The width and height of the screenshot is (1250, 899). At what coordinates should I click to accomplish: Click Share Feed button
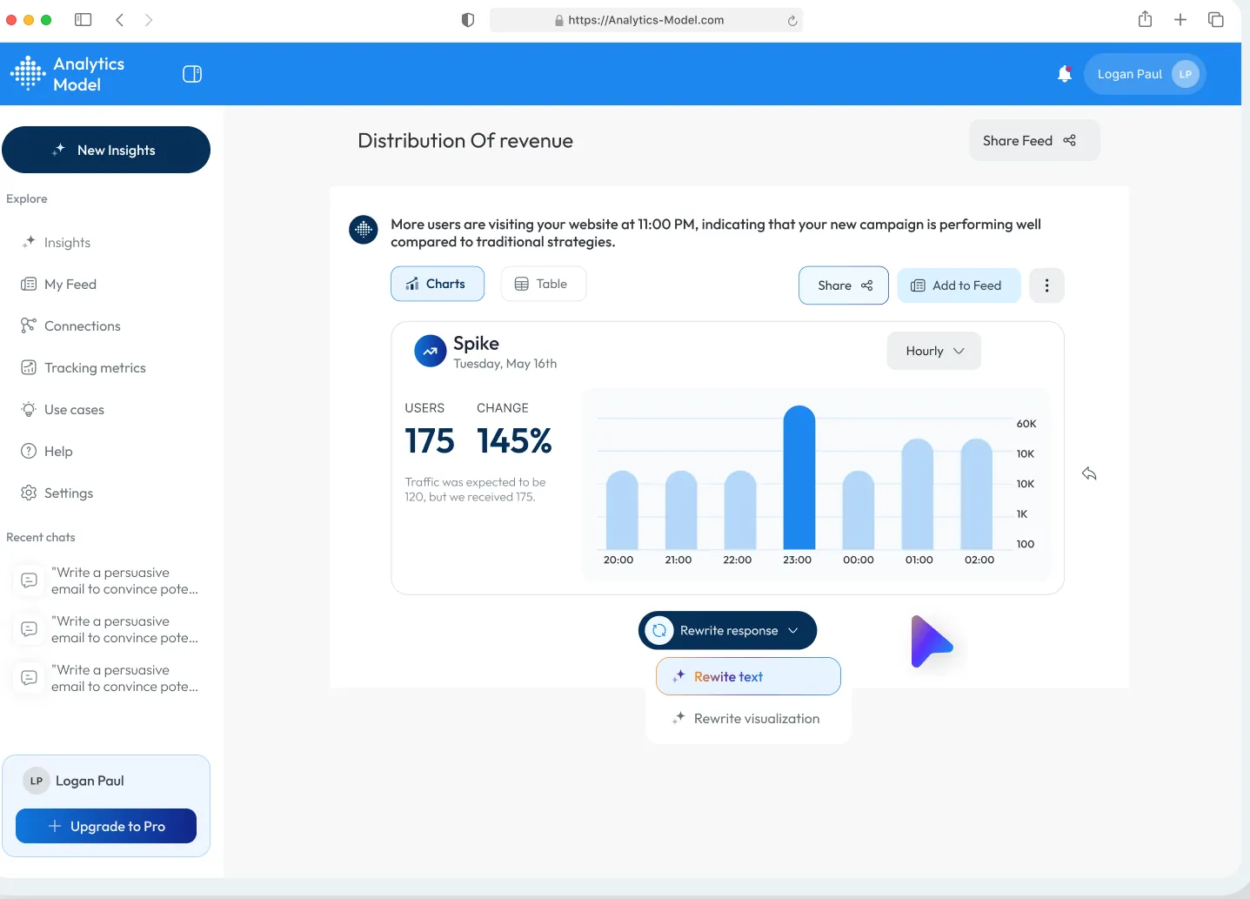click(1034, 140)
